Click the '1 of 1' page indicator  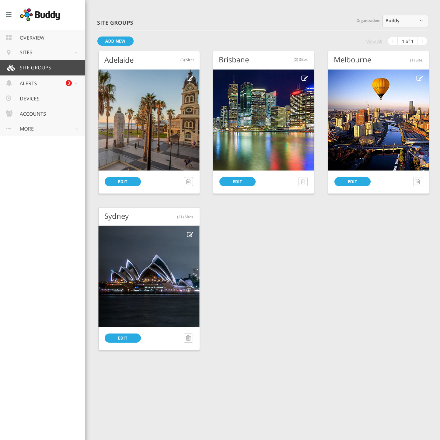tap(408, 41)
